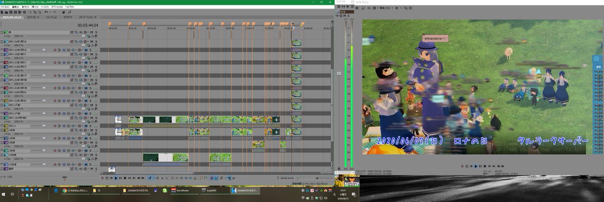Click Stop button under video preview

click(485, 166)
